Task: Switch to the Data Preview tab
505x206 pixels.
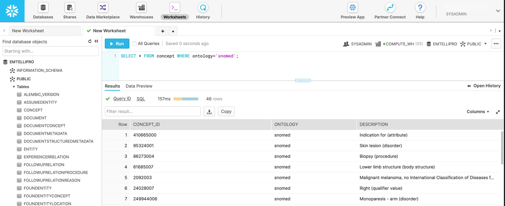Action: [139, 86]
